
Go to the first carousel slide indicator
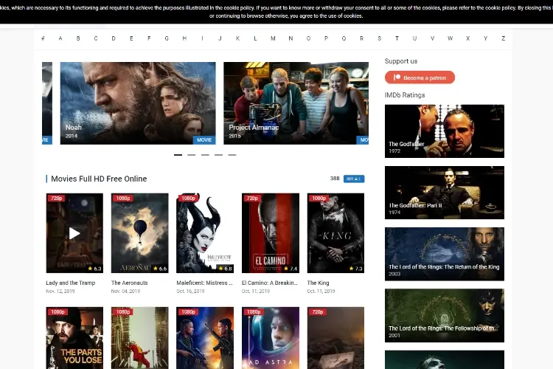(x=178, y=155)
